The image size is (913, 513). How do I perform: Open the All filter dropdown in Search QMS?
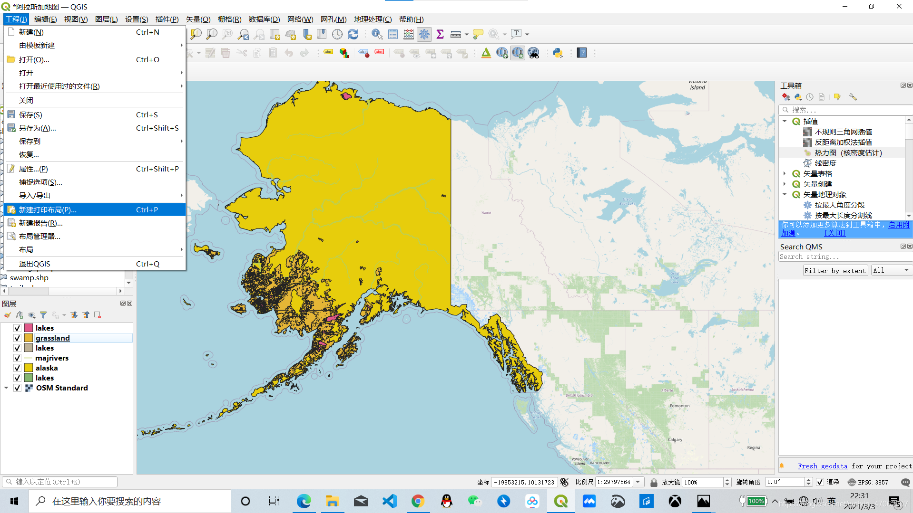tap(892, 270)
